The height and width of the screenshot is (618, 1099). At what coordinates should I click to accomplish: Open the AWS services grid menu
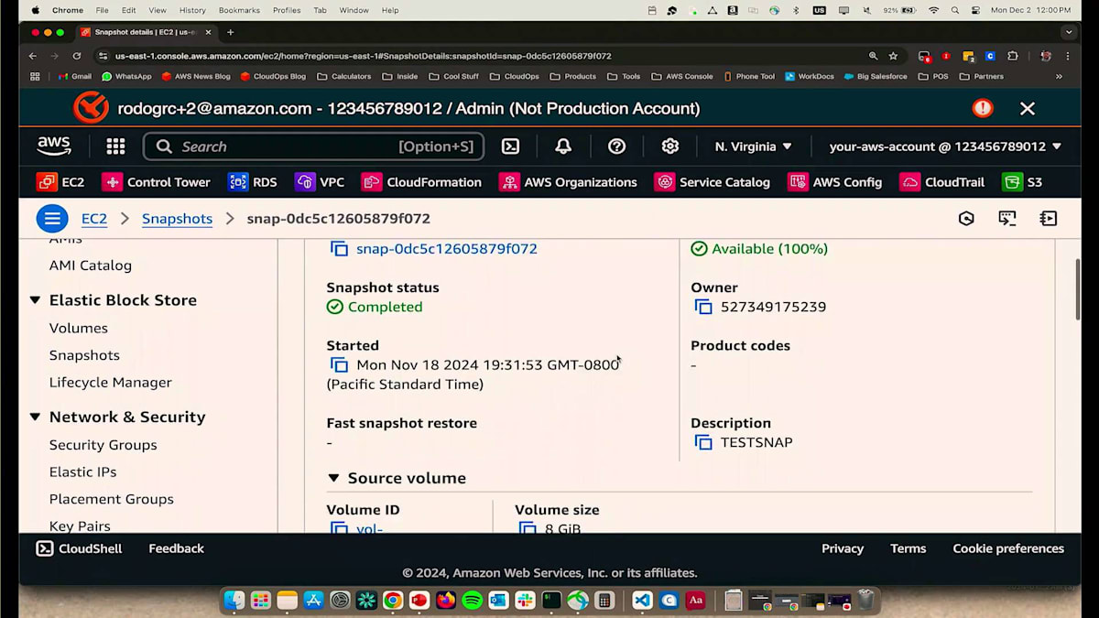pyautogui.click(x=115, y=146)
